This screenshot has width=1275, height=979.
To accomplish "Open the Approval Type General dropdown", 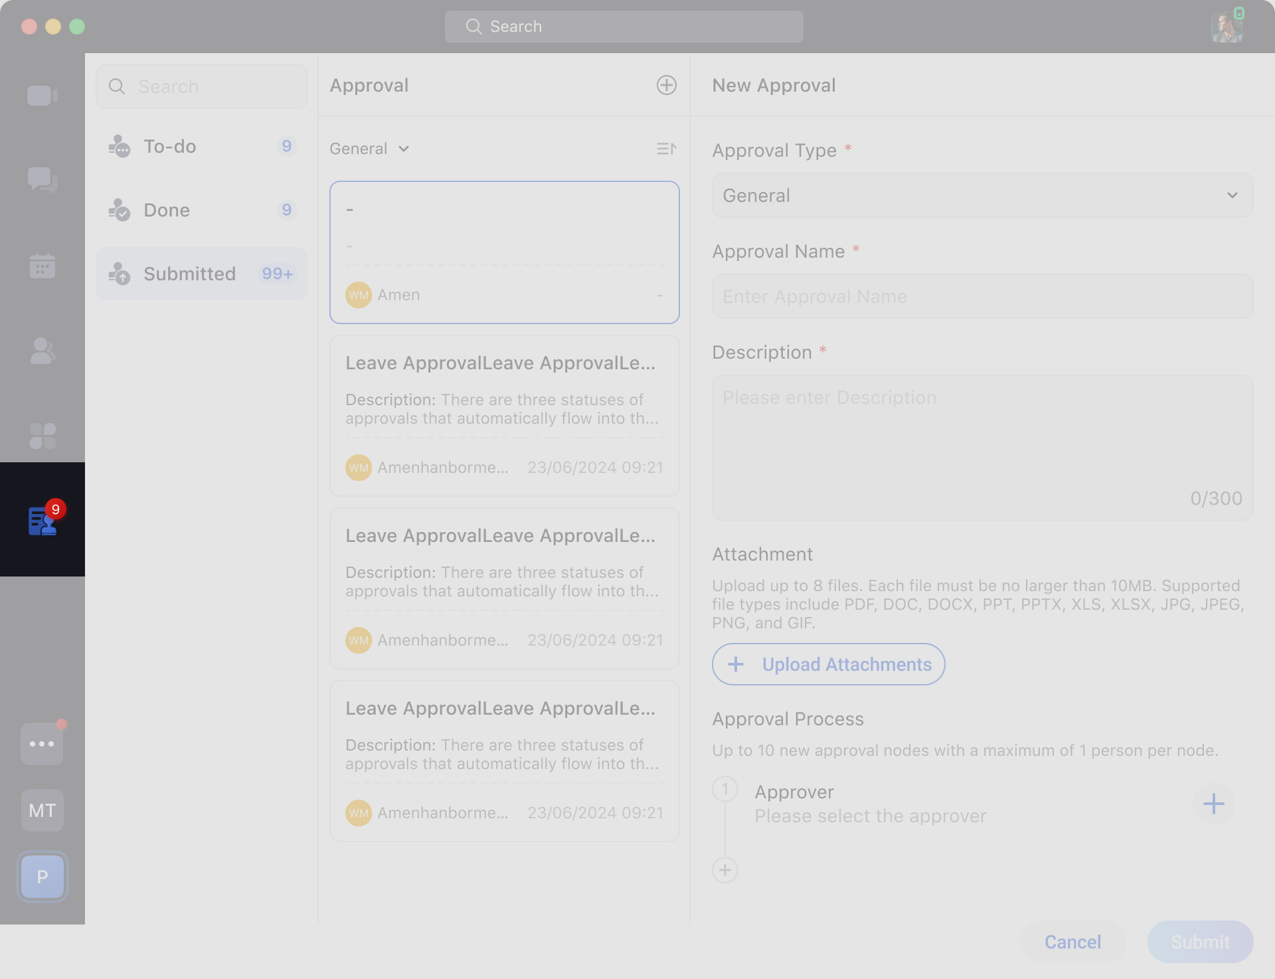I will 982,195.
